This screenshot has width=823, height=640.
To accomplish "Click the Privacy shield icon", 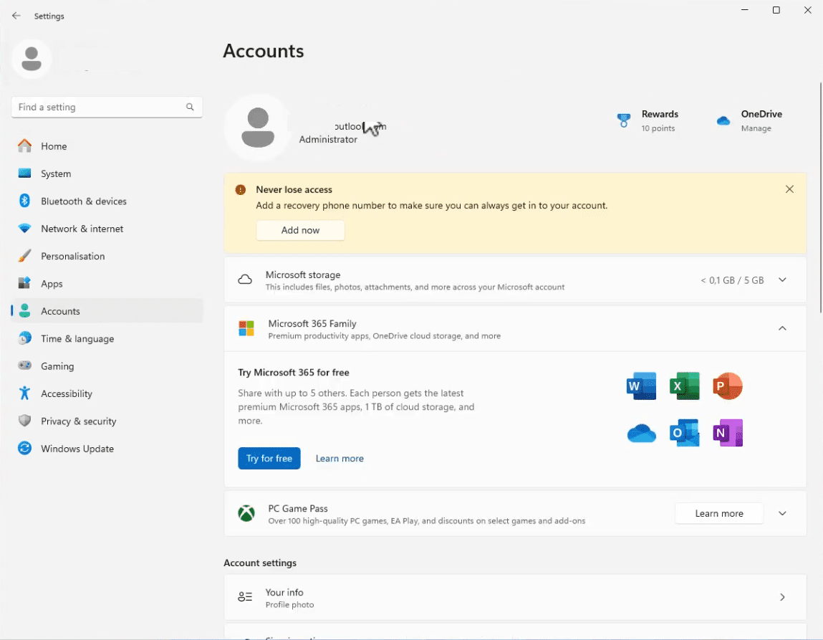I will point(24,421).
